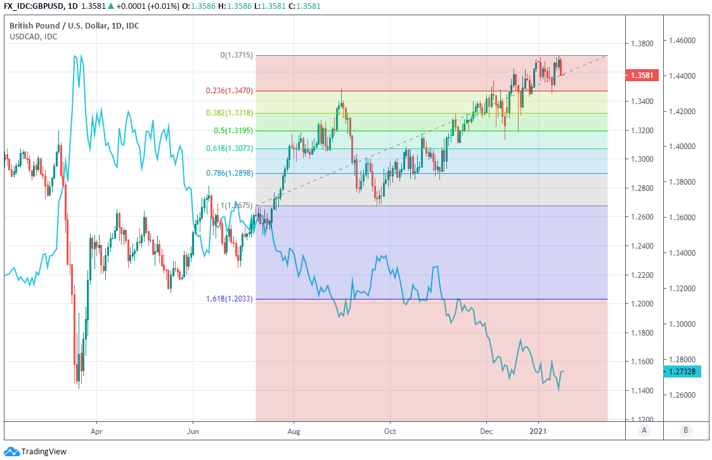This screenshot has height=460, width=712.
Task: Select the FX_IDC:GBPUSD symbol header
Action: [34, 8]
